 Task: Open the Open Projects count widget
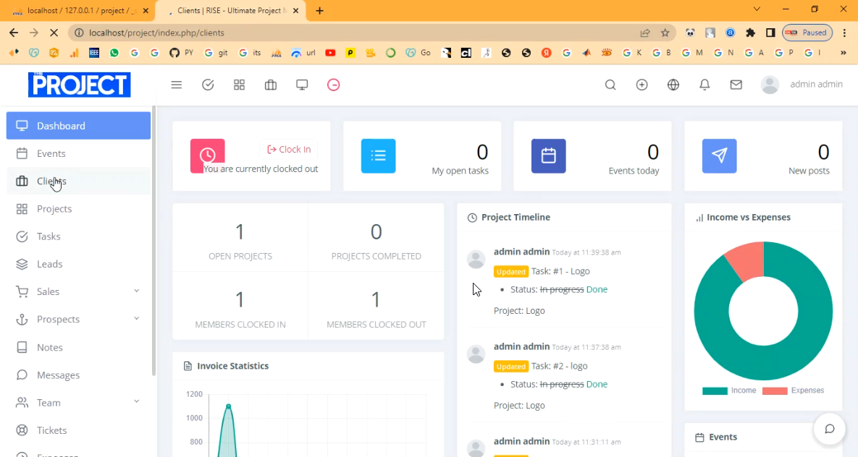(x=240, y=240)
